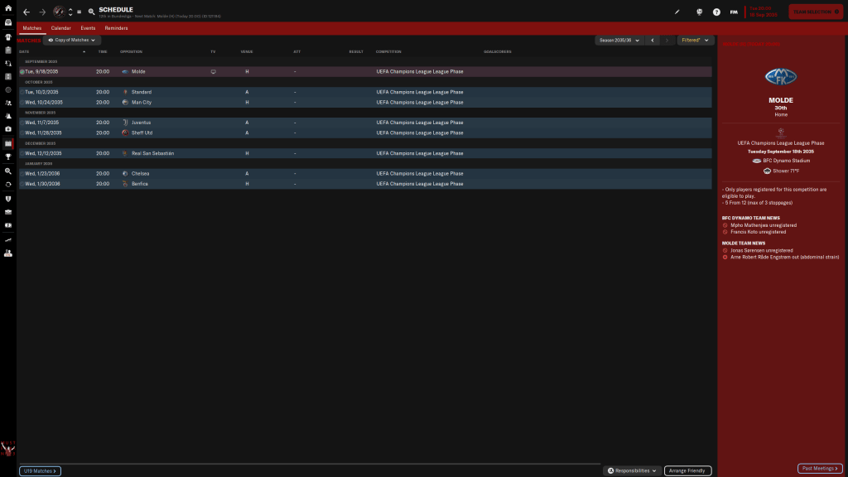Switch to the Reminders tab
The image size is (848, 477).
[116, 28]
